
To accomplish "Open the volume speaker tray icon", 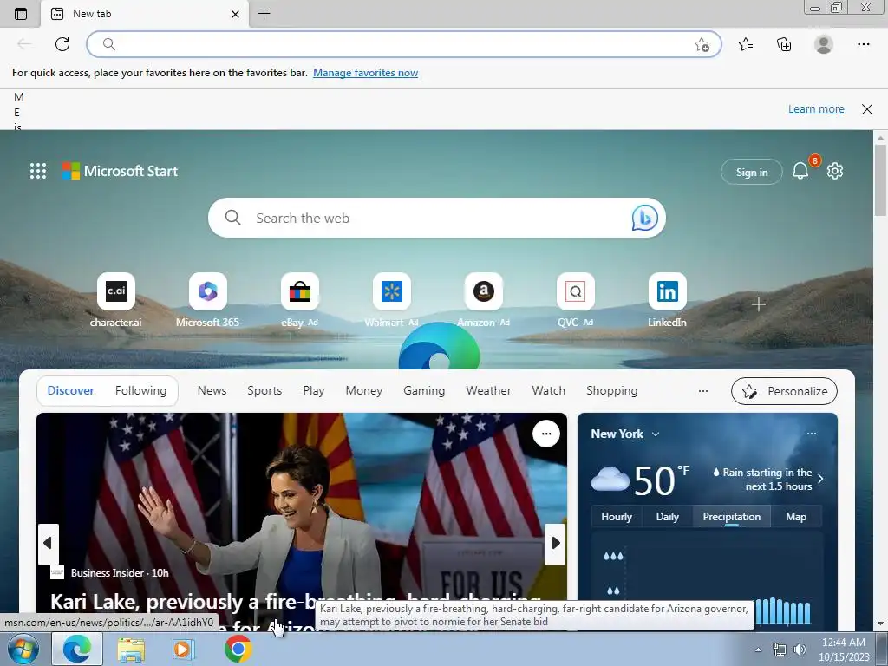I will pyautogui.click(x=800, y=650).
